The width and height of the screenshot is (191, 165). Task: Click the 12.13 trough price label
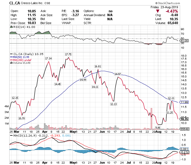(x=114, y=104)
